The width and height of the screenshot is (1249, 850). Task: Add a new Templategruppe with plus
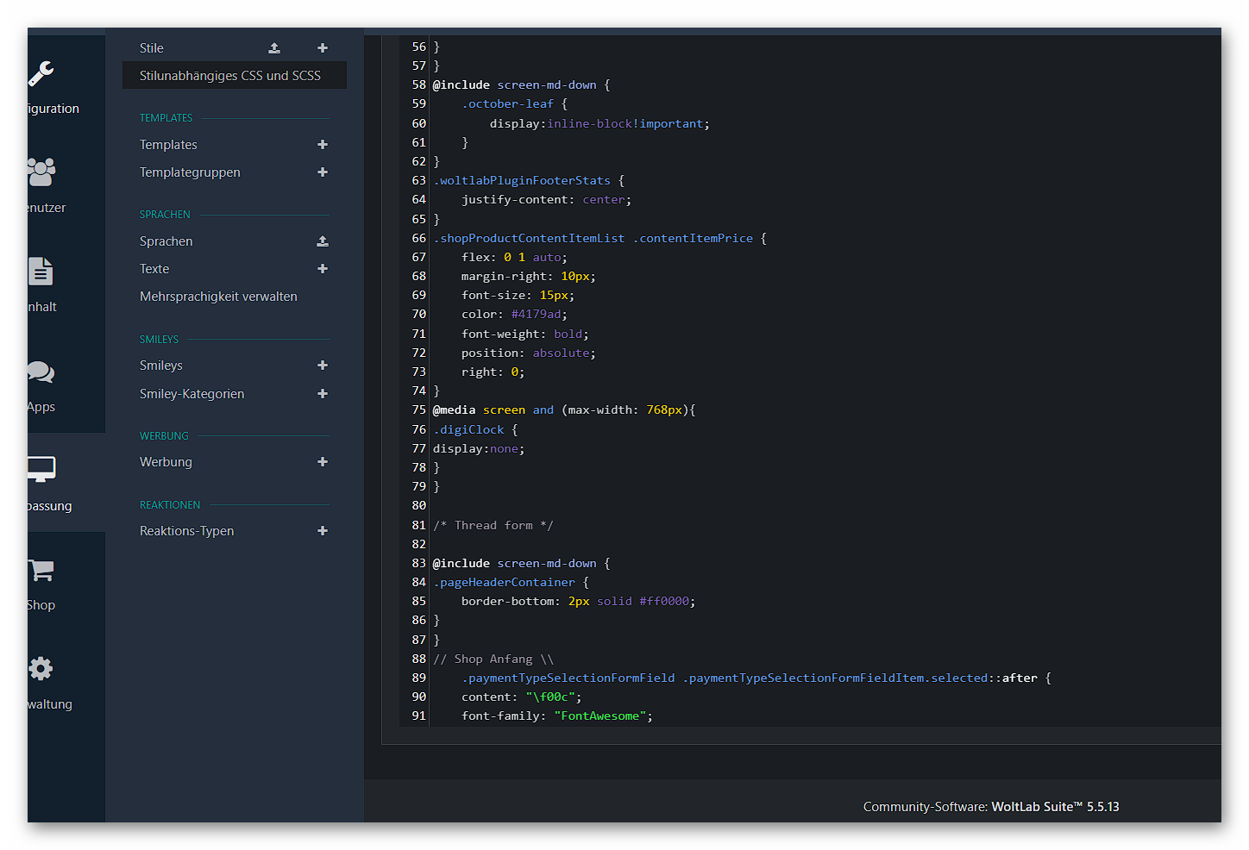click(x=323, y=172)
